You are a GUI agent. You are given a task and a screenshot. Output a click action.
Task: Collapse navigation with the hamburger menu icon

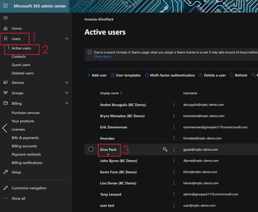pyautogui.click(x=6, y=18)
